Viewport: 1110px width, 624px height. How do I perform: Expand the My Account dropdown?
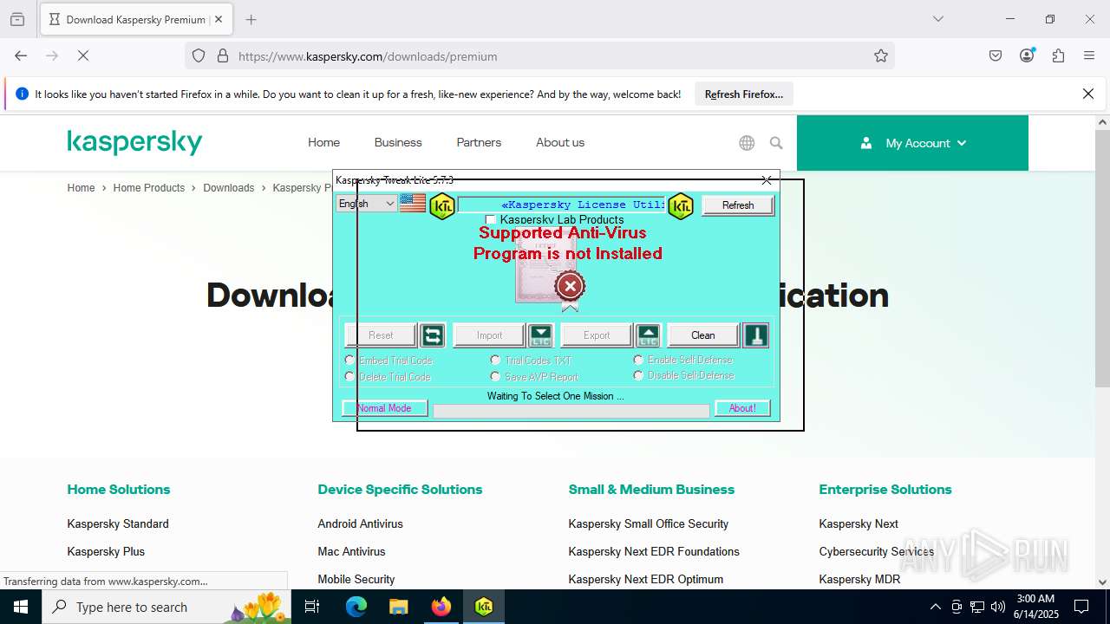point(912,143)
